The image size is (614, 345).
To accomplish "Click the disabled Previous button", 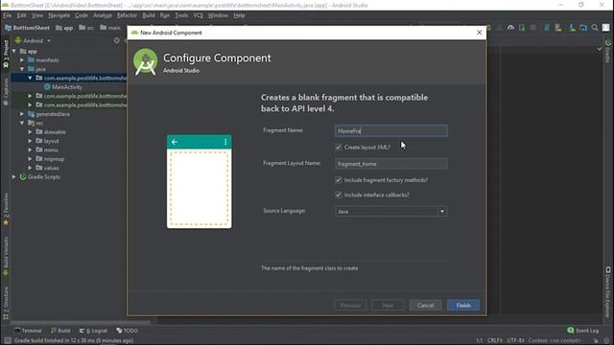I will pos(350,305).
